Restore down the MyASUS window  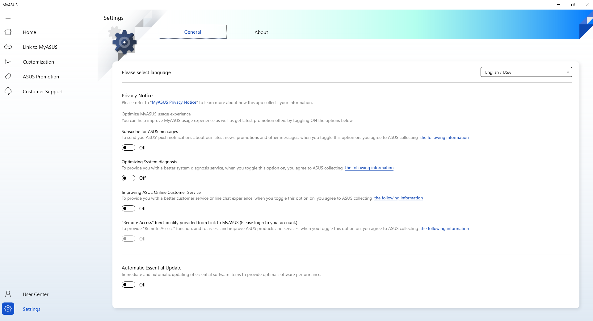point(573,5)
